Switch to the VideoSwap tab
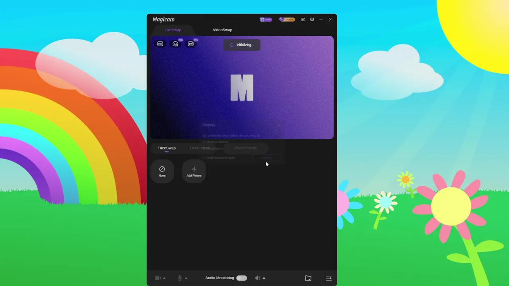 [x=222, y=30]
